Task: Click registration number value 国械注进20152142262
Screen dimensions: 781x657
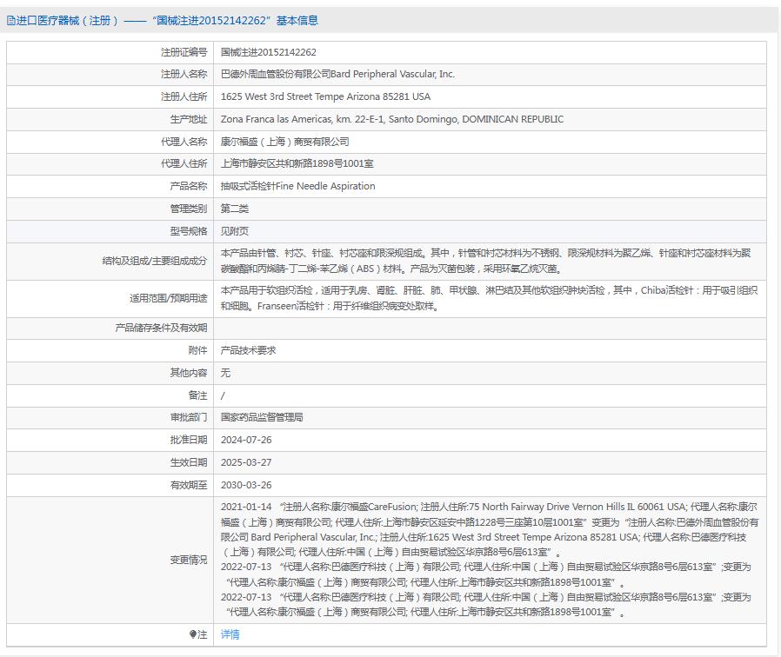Action: point(268,52)
